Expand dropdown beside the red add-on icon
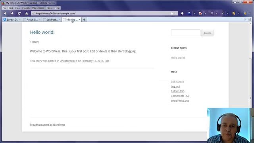 tap(206, 14)
